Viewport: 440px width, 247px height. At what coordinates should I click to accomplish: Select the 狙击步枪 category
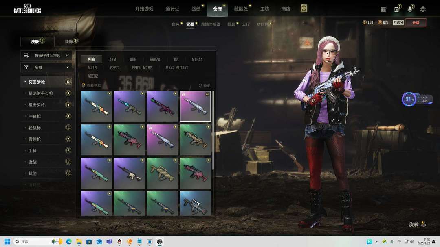[46, 105]
